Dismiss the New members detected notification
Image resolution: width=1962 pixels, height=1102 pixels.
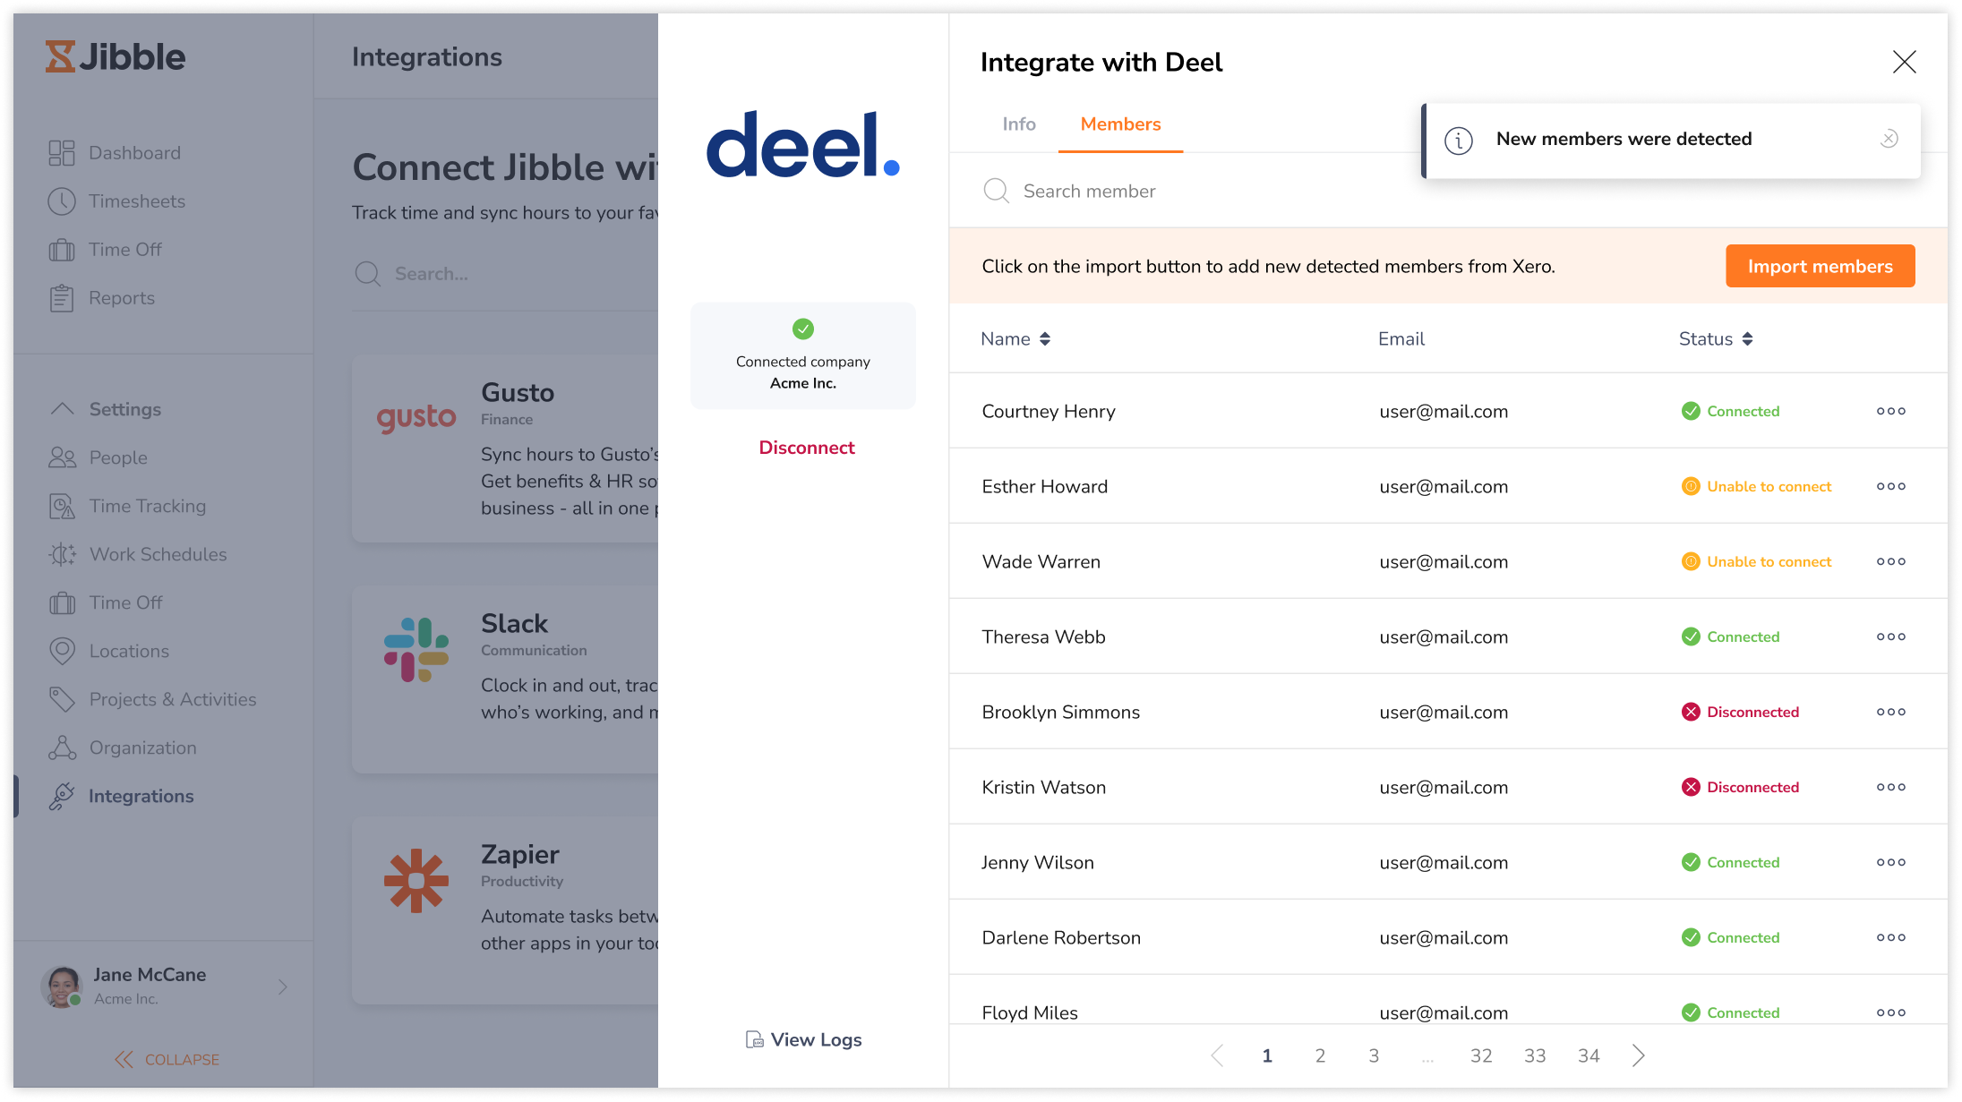1889,139
